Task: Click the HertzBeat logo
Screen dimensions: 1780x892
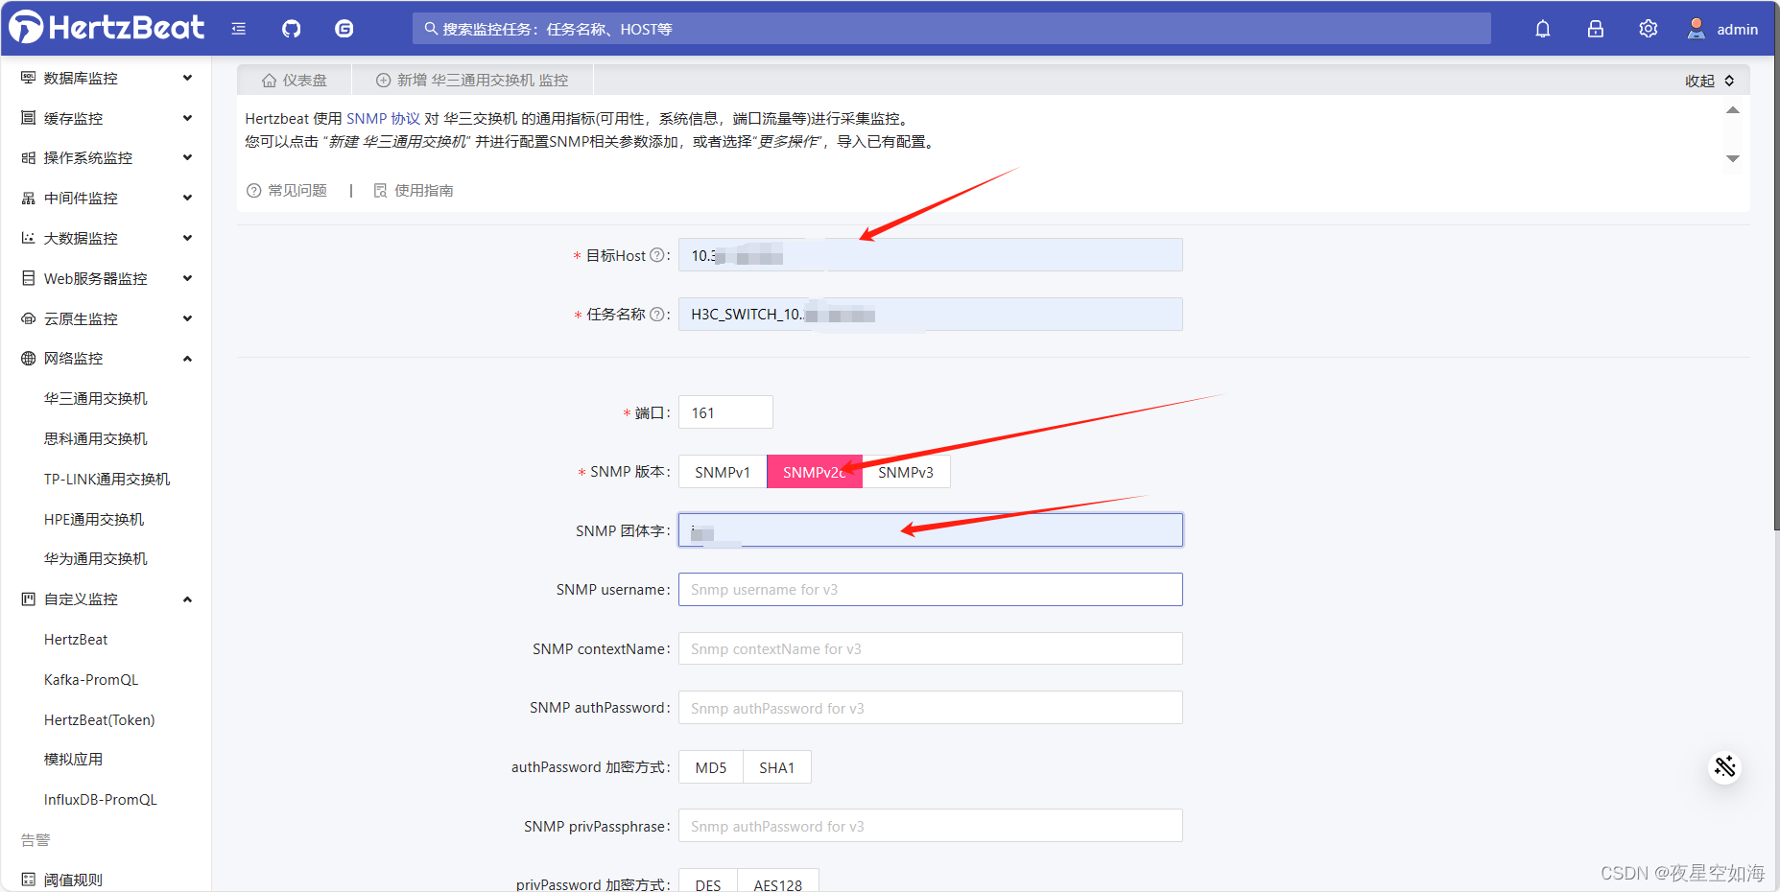Action: click(x=107, y=27)
